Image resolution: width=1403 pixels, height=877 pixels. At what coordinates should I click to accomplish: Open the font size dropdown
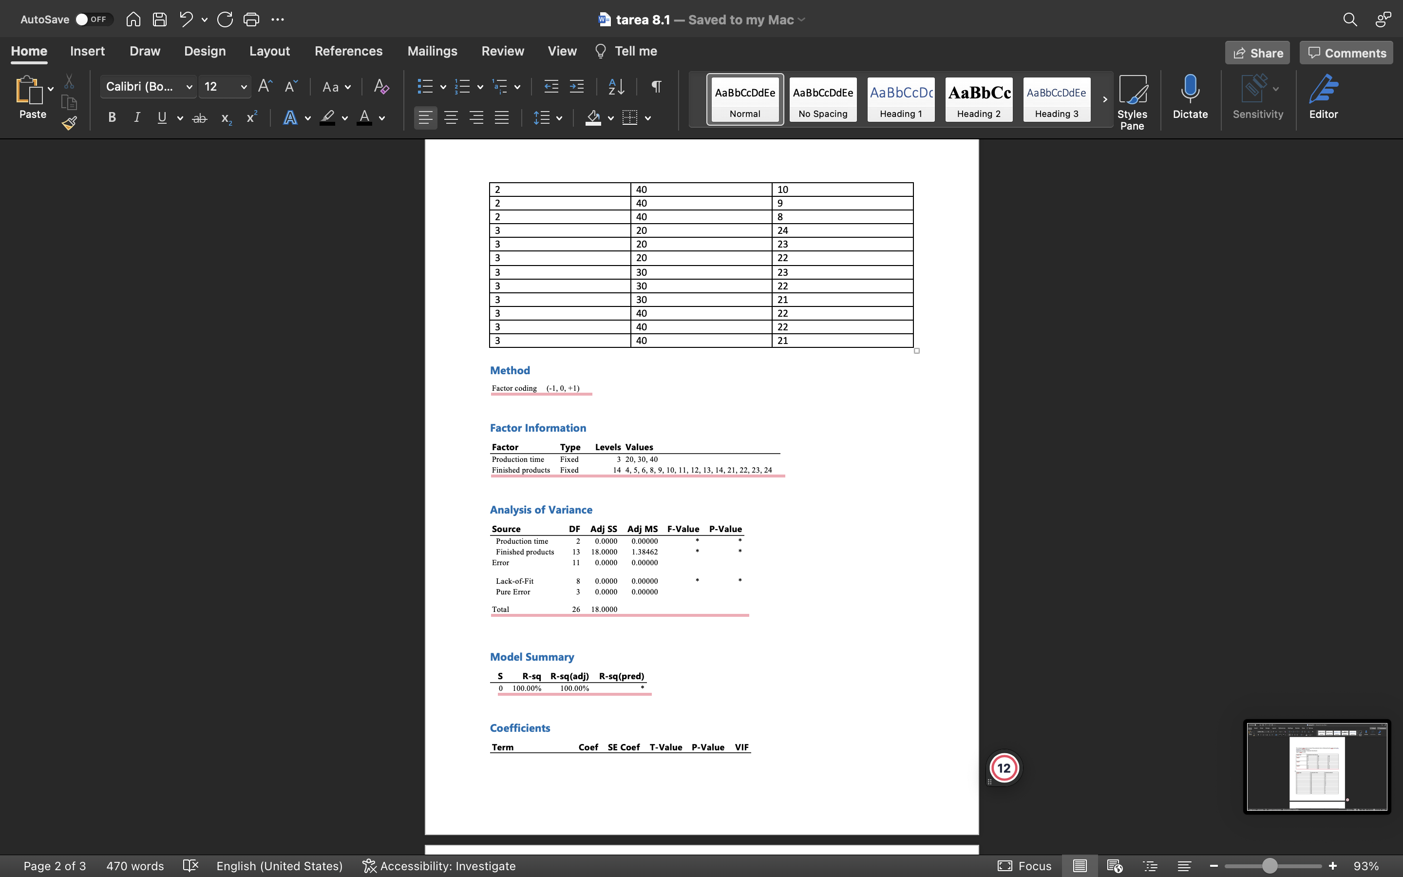pos(244,86)
